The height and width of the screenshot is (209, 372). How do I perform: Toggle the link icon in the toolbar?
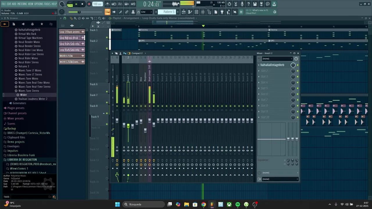(x=127, y=12)
